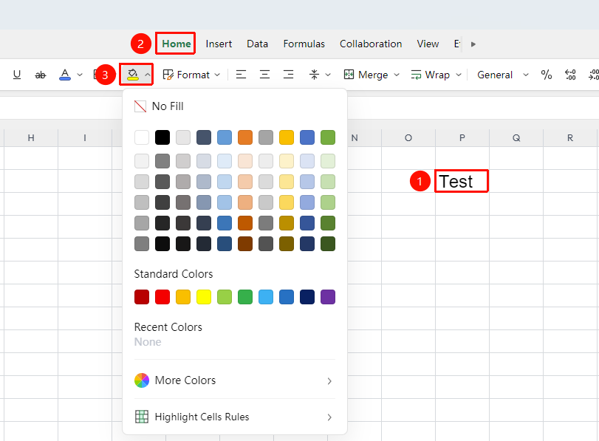Screen dimensions: 599x441
Task: Open the General number format dropdown
Action: click(503, 75)
